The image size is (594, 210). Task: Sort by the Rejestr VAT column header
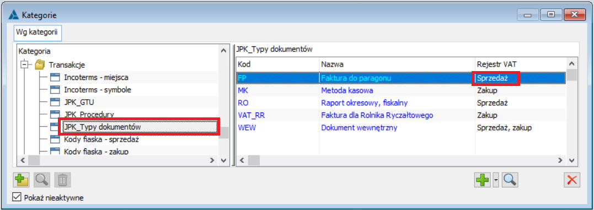[521, 64]
